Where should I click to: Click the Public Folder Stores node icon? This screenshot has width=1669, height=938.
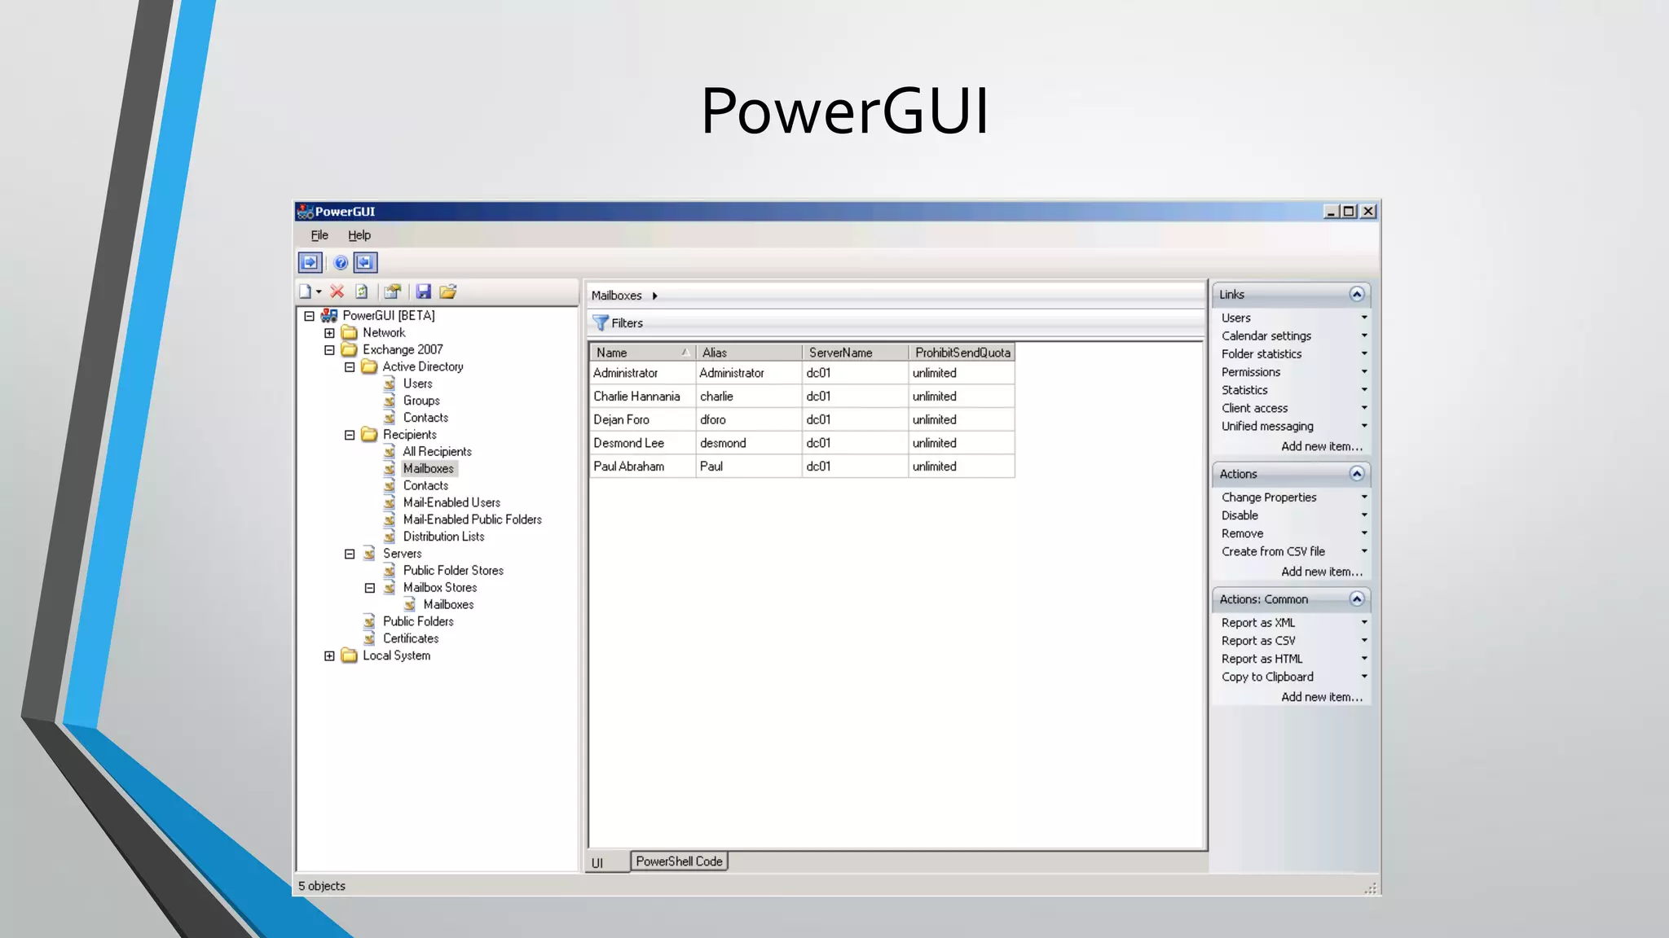click(x=390, y=571)
